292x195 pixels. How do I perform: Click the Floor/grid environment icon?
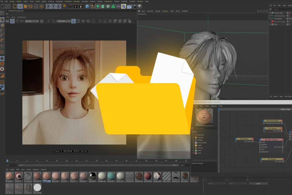[129, 6]
